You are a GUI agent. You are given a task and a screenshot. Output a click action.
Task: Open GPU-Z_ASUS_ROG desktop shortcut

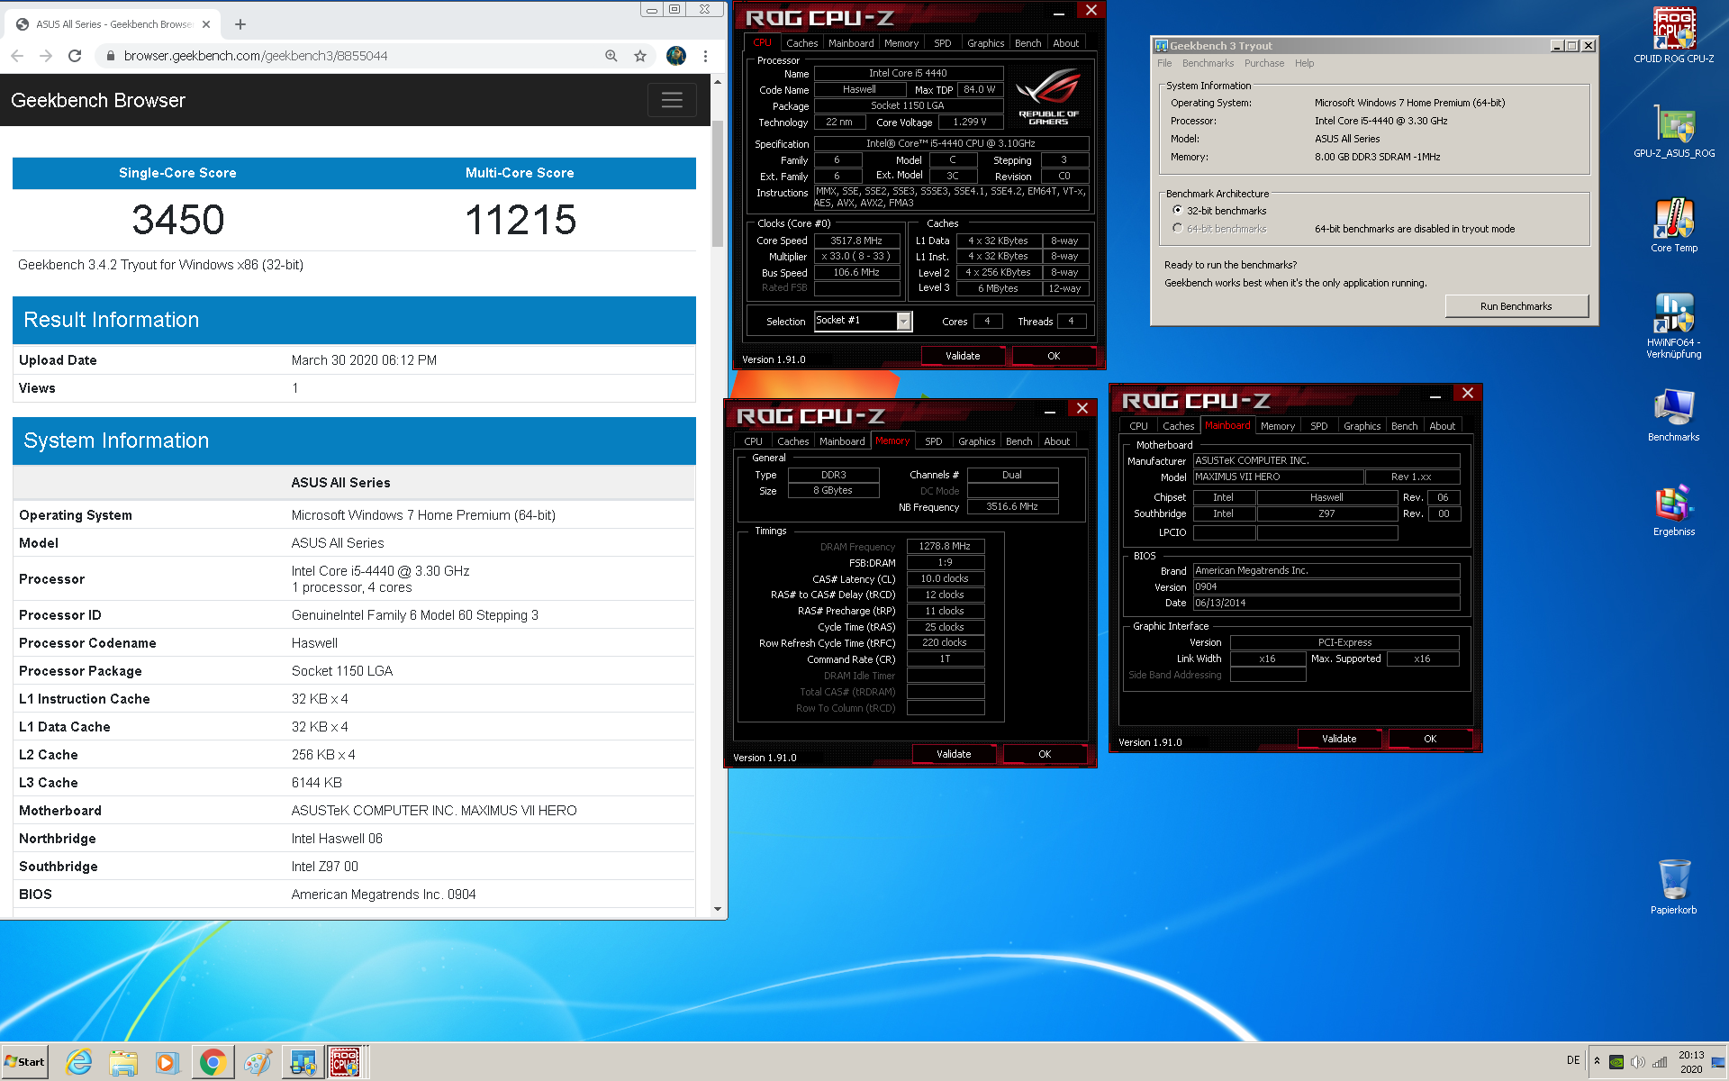click(1673, 131)
